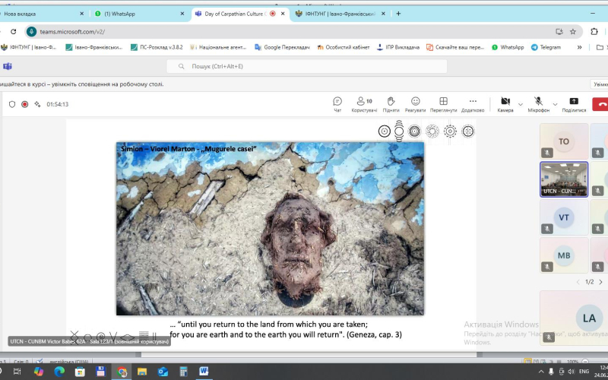Screen dimensions: 608x380
Task: Expand microphone device options arrow
Action: (555, 104)
